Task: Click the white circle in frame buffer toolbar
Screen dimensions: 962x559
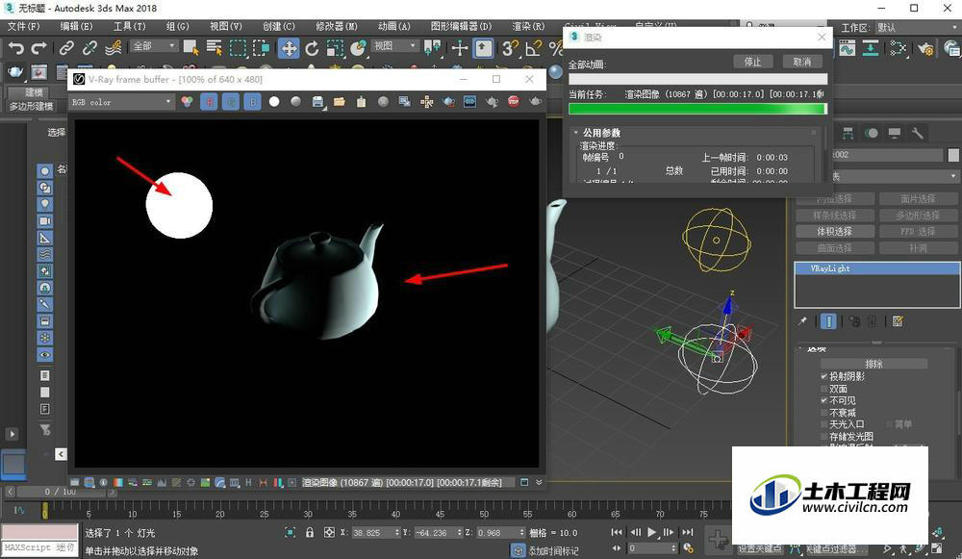Action: tap(274, 102)
